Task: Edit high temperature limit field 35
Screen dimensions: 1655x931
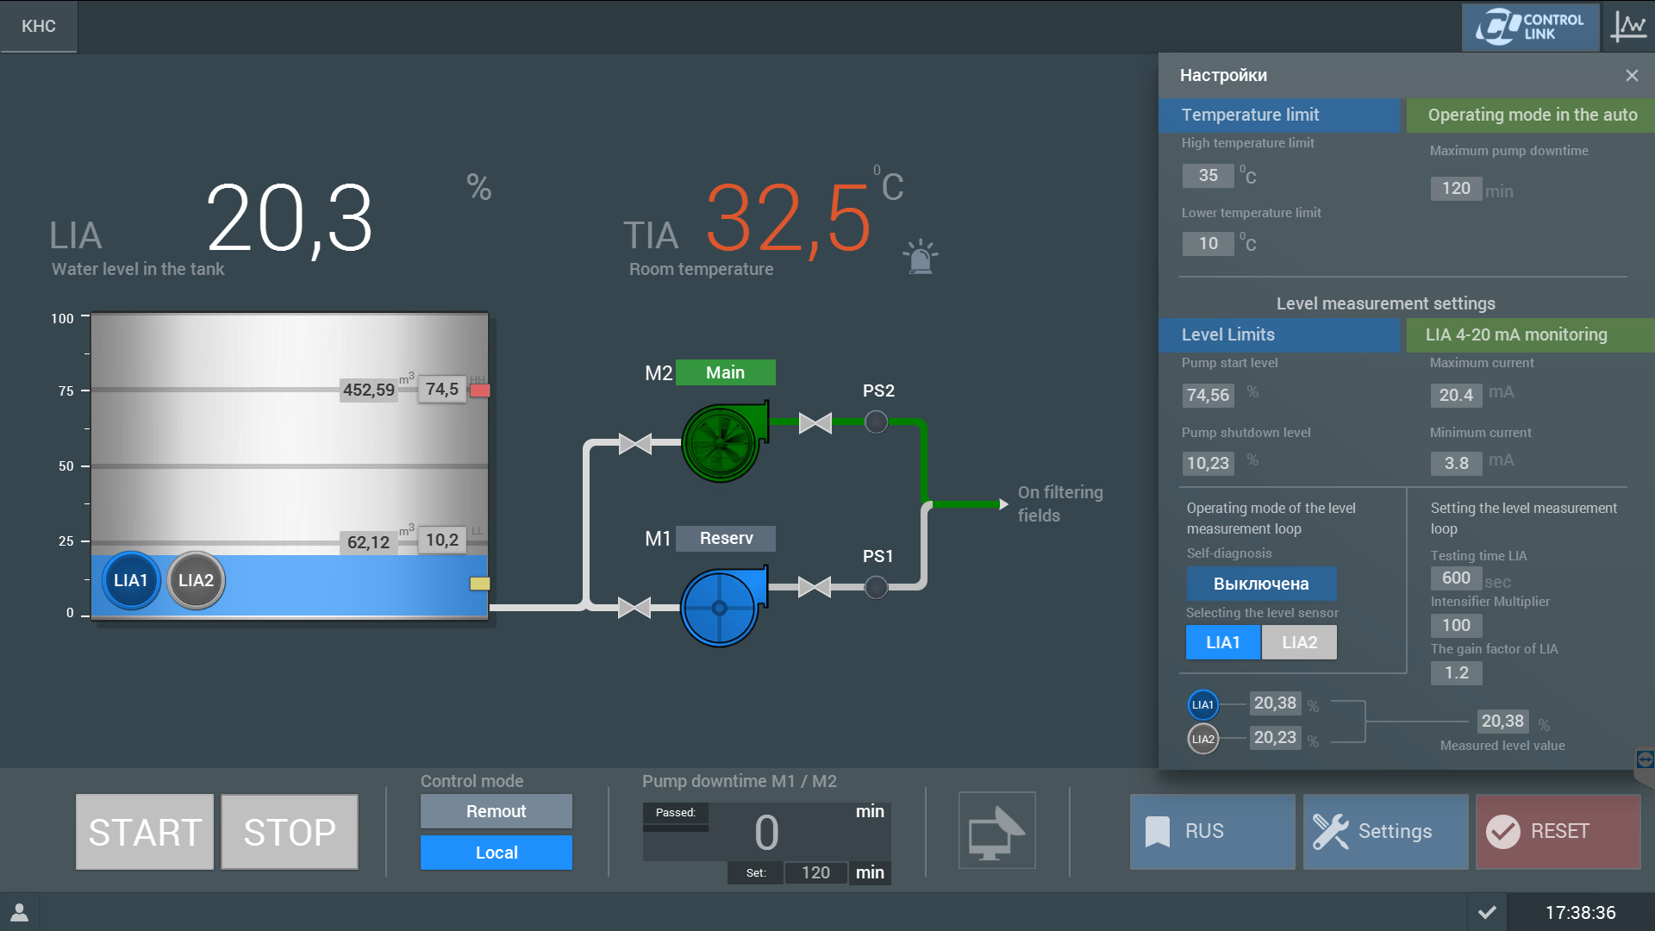Action: coord(1208,175)
